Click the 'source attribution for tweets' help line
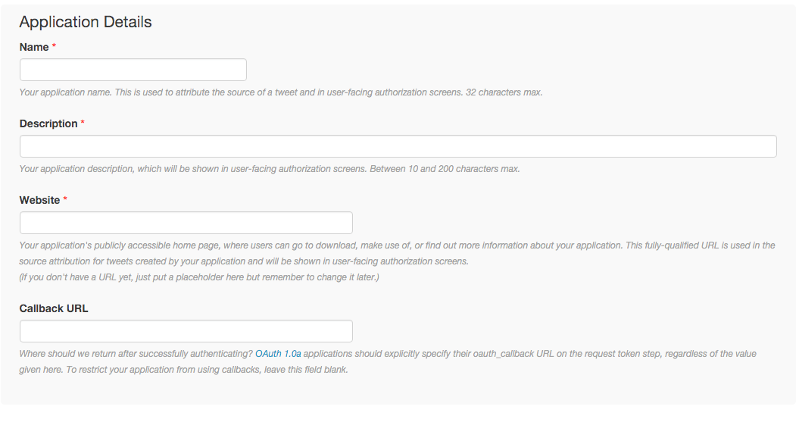The height and width of the screenshot is (422, 799). (244, 261)
